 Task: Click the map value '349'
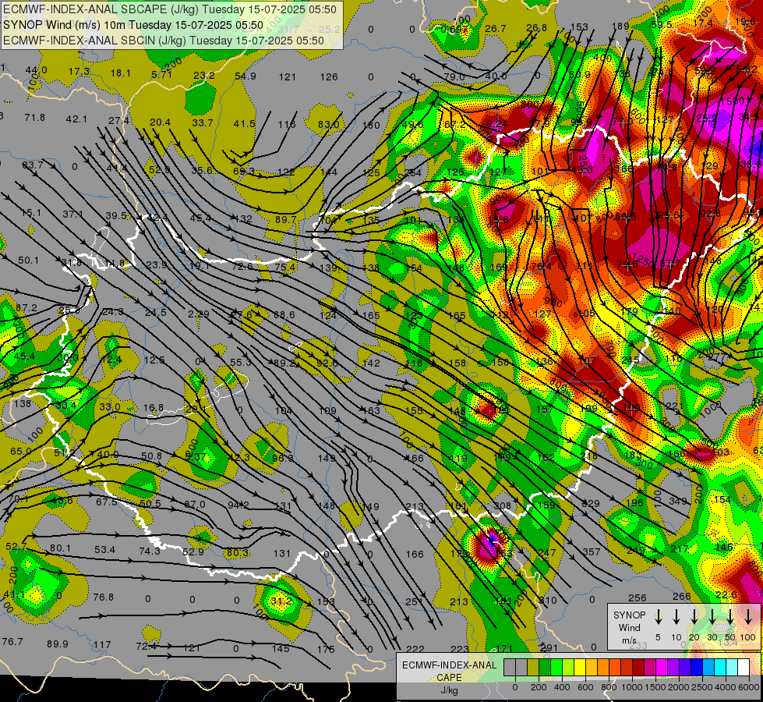678,501
